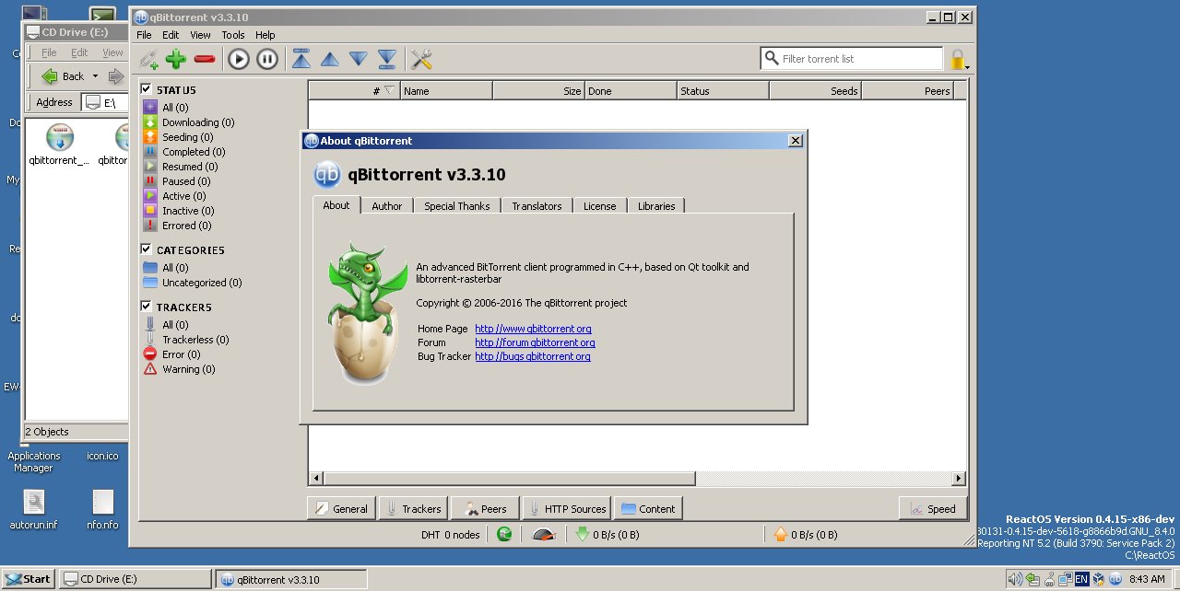This screenshot has height=591, width=1180.
Task: Switch to the Author tab
Action: (x=387, y=206)
